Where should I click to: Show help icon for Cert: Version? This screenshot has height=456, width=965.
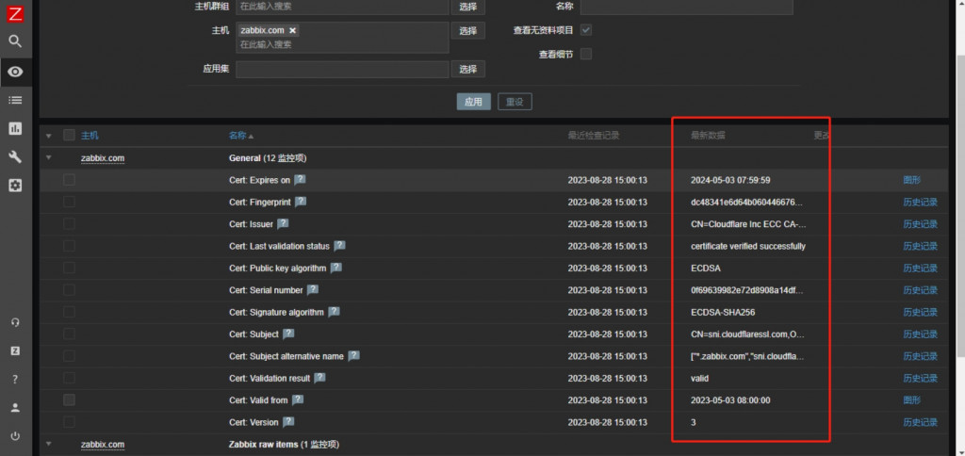pos(288,422)
